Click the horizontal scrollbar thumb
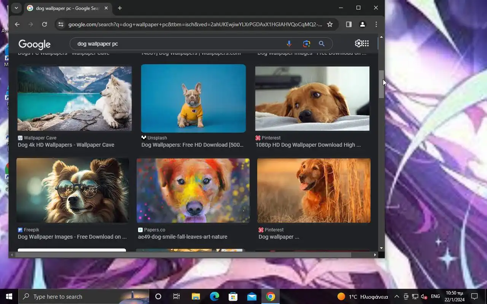Viewport: 487px width, 304px height. pyautogui.click(x=183, y=255)
